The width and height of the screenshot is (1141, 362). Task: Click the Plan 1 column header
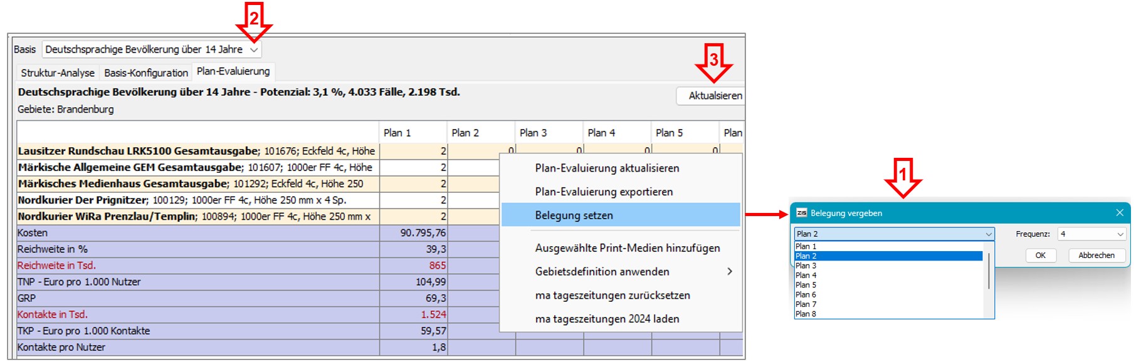413,133
